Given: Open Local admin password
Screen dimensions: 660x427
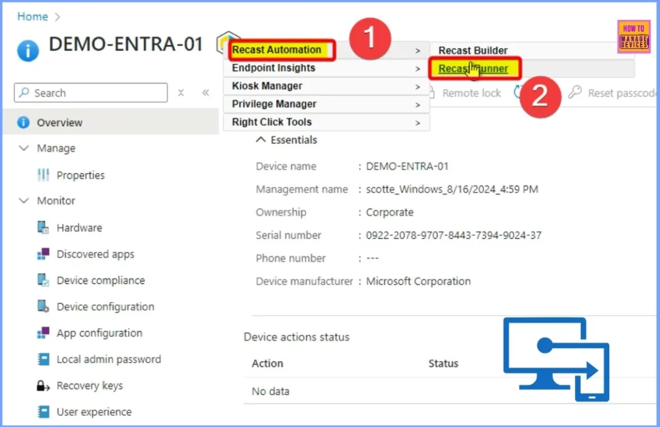Looking at the screenshot, I should pos(108,359).
